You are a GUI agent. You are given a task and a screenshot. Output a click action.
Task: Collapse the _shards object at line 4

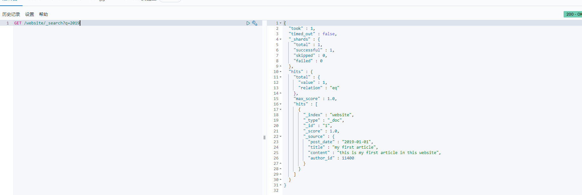281,39
